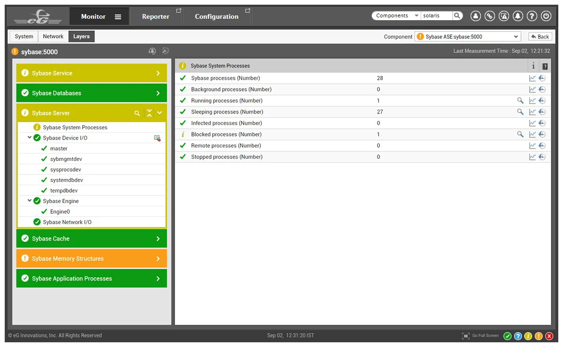Select the tempdbdev device entry

64,190
